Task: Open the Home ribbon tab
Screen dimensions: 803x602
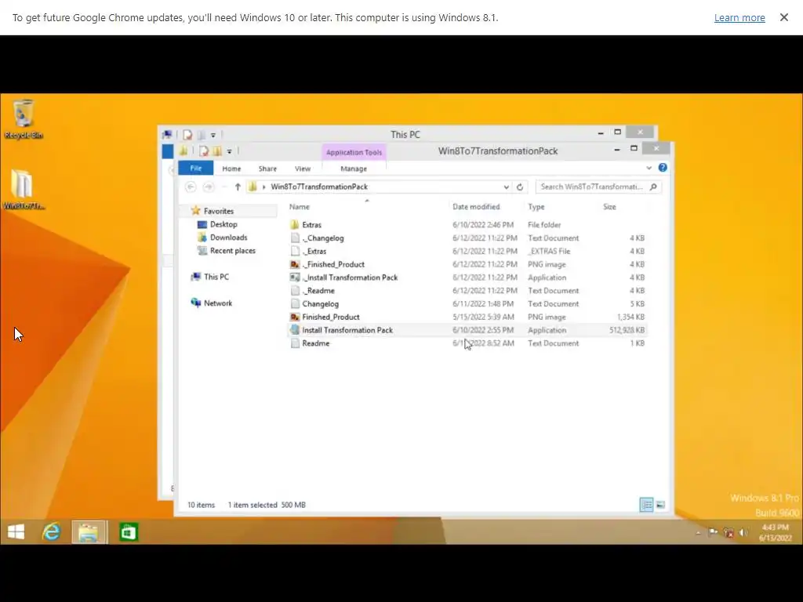Action: click(231, 169)
